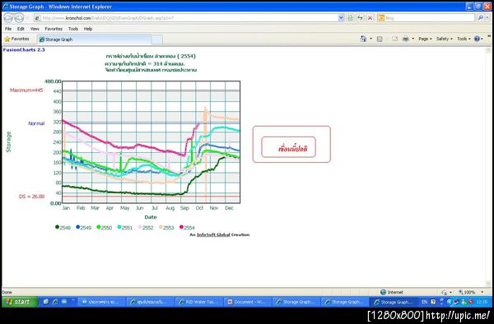Click the page vertical scrollbar
Viewport: 494px width, 324px height.
(488, 167)
